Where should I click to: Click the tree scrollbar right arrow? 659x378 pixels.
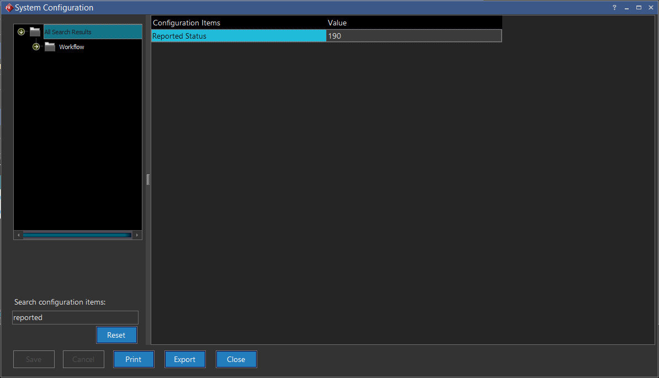coord(137,235)
